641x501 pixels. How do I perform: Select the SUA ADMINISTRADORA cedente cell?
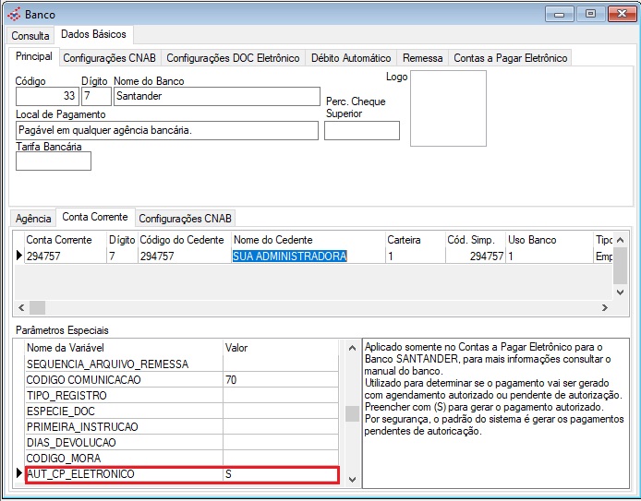coord(289,256)
